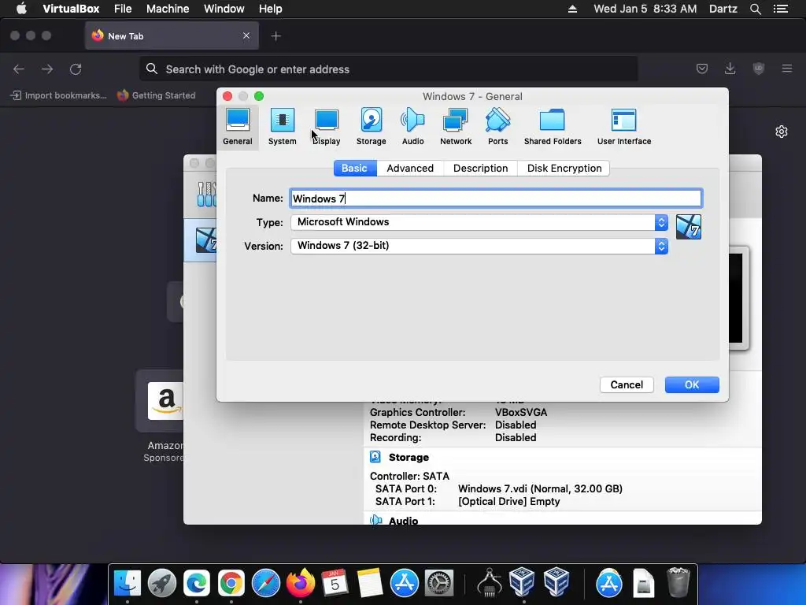The width and height of the screenshot is (806, 605).
Task: Click into the Name text field
Action: pyautogui.click(x=496, y=199)
